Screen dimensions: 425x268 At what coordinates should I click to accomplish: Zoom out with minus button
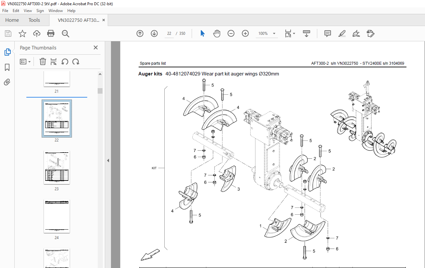pos(231,33)
